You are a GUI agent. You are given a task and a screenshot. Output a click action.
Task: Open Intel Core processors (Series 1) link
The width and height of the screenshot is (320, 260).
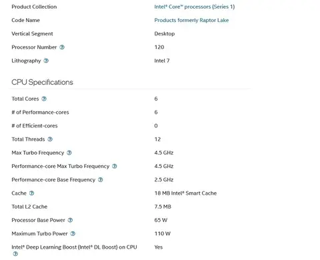click(x=195, y=7)
